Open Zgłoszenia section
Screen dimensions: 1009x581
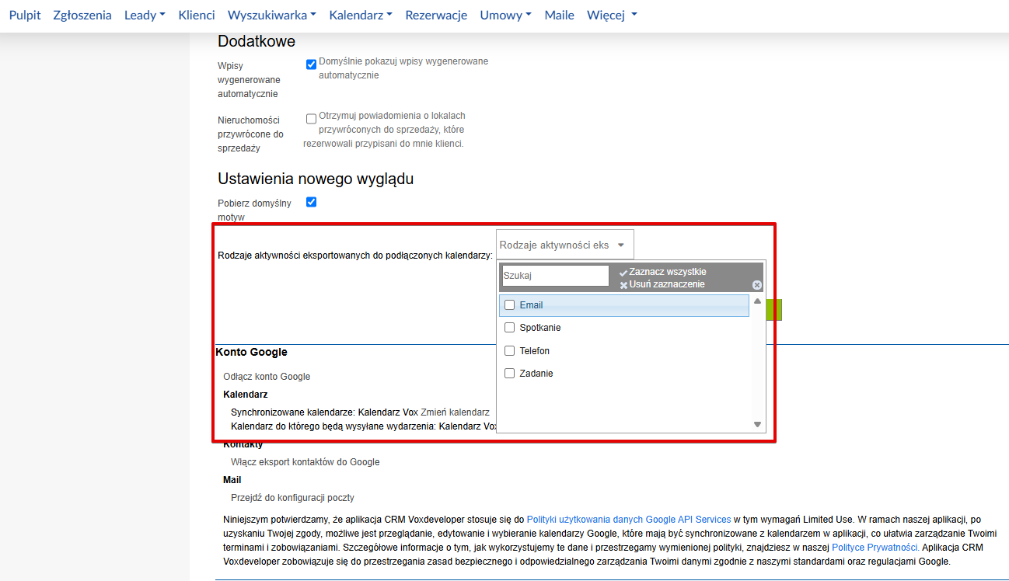click(x=82, y=15)
